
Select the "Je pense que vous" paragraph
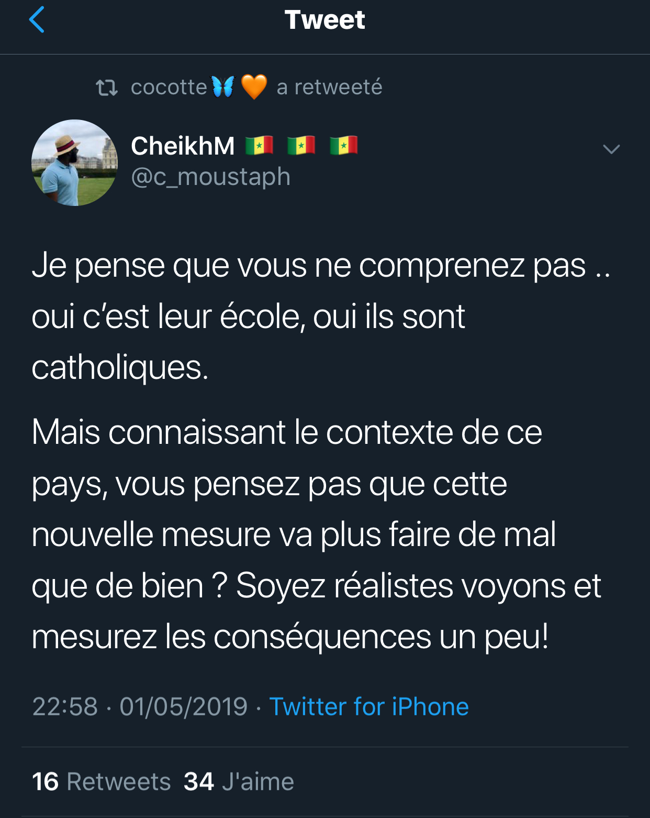(x=314, y=316)
